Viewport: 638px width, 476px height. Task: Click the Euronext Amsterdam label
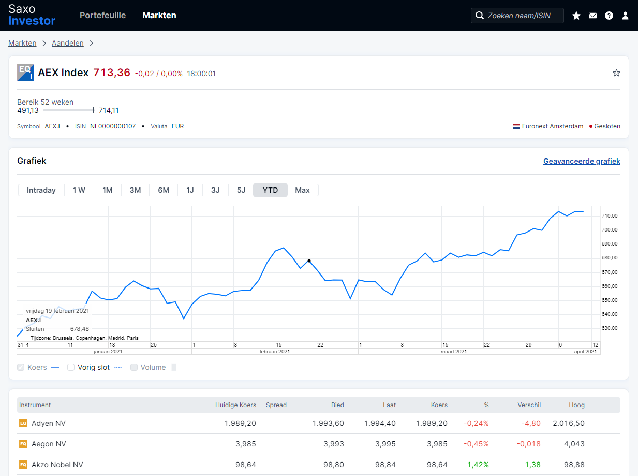pyautogui.click(x=553, y=126)
